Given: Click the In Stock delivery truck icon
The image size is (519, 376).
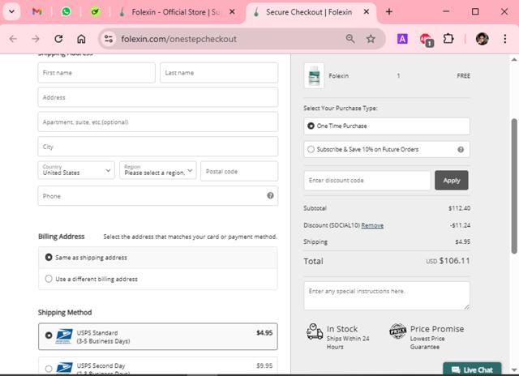Looking at the screenshot, I should [x=314, y=331].
